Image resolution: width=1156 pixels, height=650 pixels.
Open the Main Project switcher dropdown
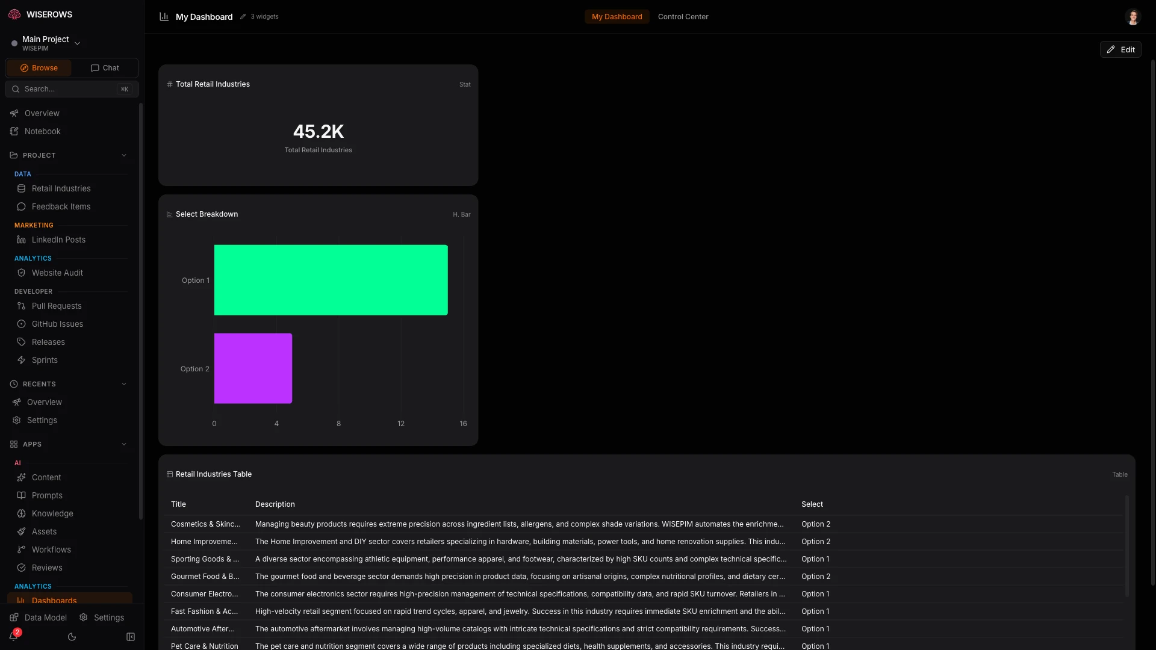77,43
